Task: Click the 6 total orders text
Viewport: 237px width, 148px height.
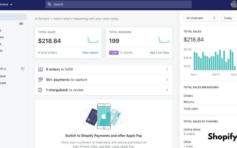Action: [48, 53]
